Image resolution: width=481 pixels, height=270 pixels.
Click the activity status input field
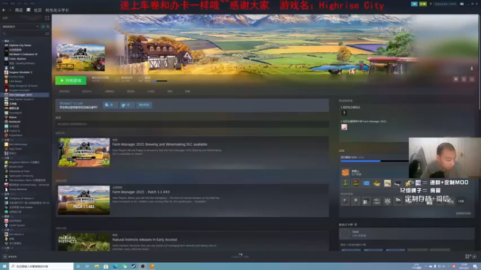(192, 124)
